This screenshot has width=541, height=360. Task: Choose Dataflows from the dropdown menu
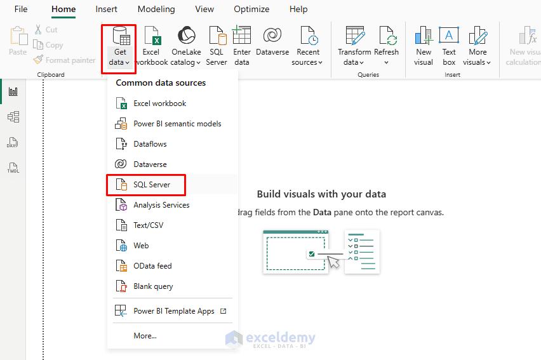[x=172, y=144]
